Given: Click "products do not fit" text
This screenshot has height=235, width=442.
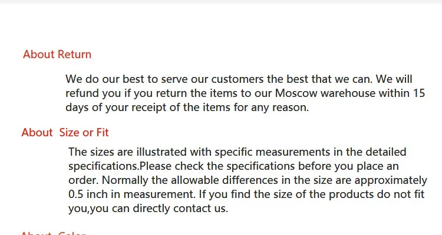Looking at the screenshot, I should (377, 194).
